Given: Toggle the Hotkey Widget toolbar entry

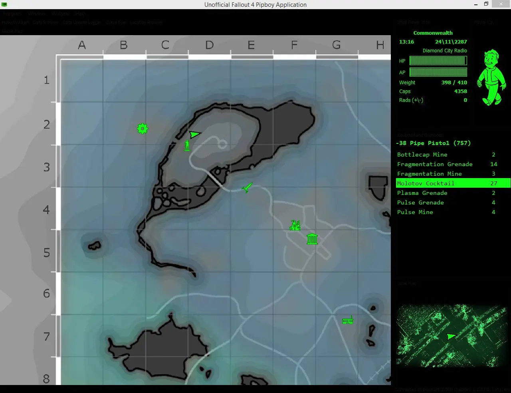Looking at the screenshot, I should click(x=15, y=22).
